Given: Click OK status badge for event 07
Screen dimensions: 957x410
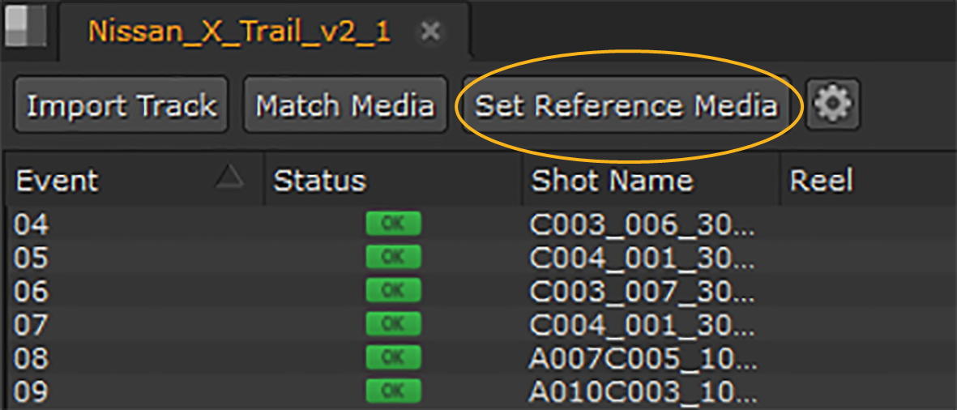Looking at the screenshot, I should 393,324.
